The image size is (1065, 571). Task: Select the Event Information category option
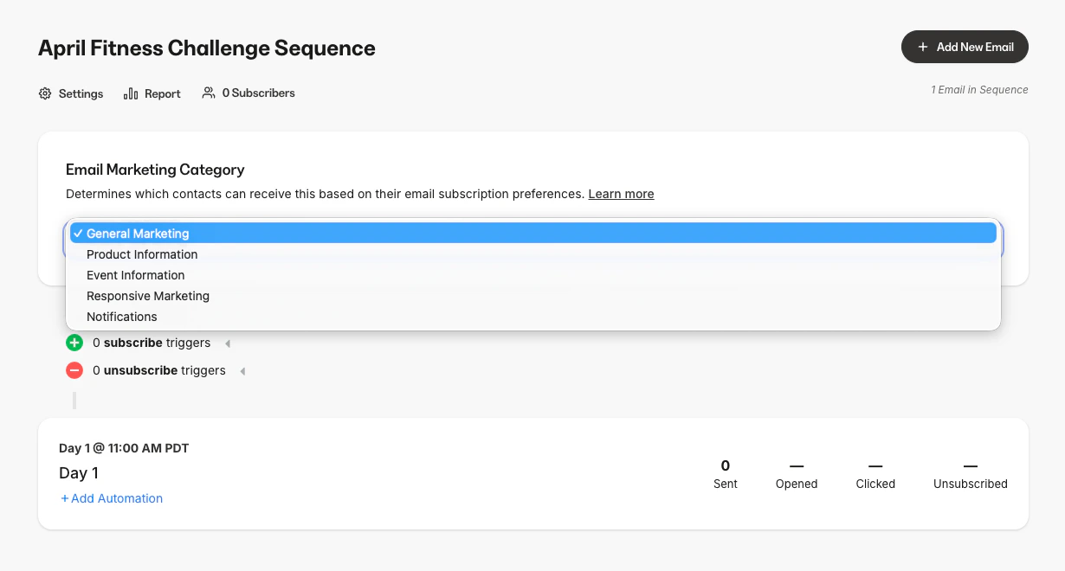135,274
